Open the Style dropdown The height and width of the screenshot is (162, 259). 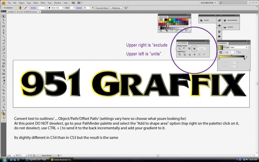(x=74, y=8)
